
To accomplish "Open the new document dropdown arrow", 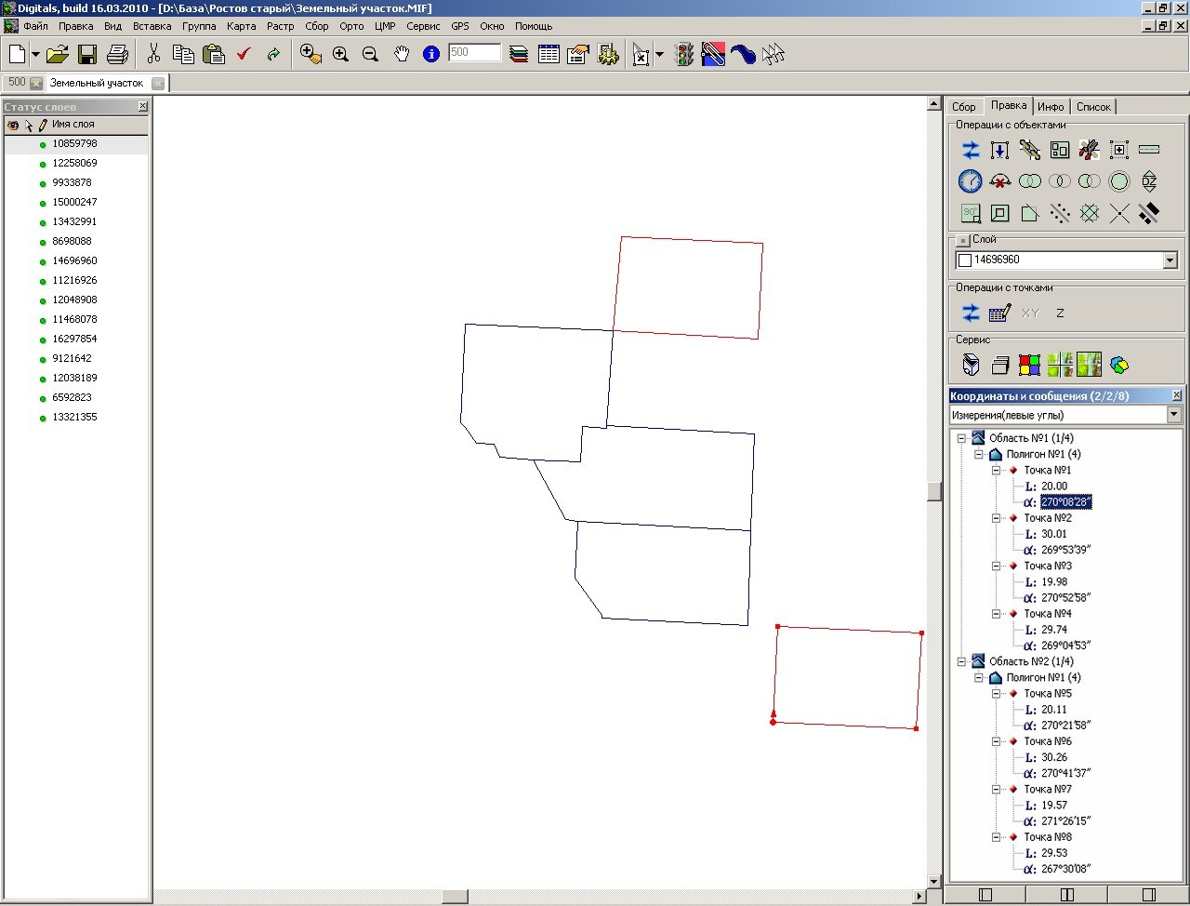I will click(x=35, y=55).
